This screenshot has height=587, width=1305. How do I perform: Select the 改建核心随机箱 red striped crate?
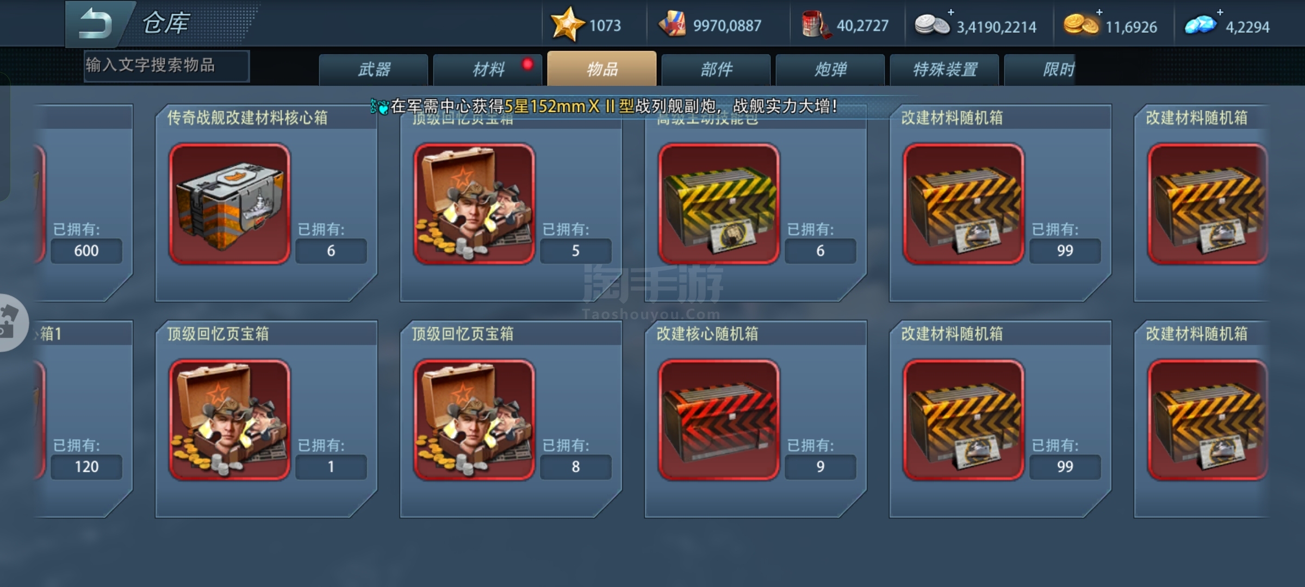719,420
